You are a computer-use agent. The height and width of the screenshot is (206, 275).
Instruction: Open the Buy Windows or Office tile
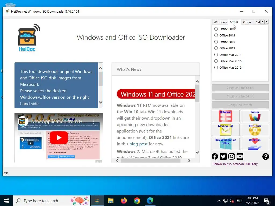(x=226, y=144)
